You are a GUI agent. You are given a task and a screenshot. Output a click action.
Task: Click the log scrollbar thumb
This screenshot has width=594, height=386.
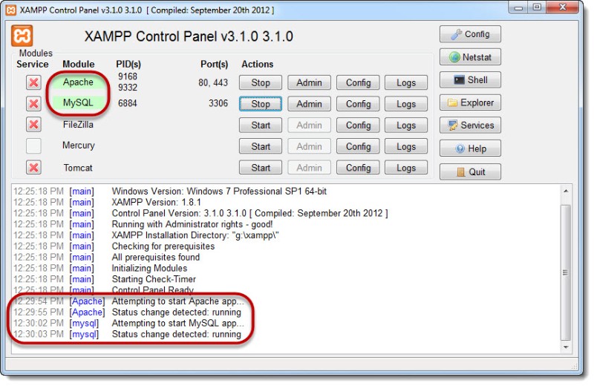tap(566, 272)
